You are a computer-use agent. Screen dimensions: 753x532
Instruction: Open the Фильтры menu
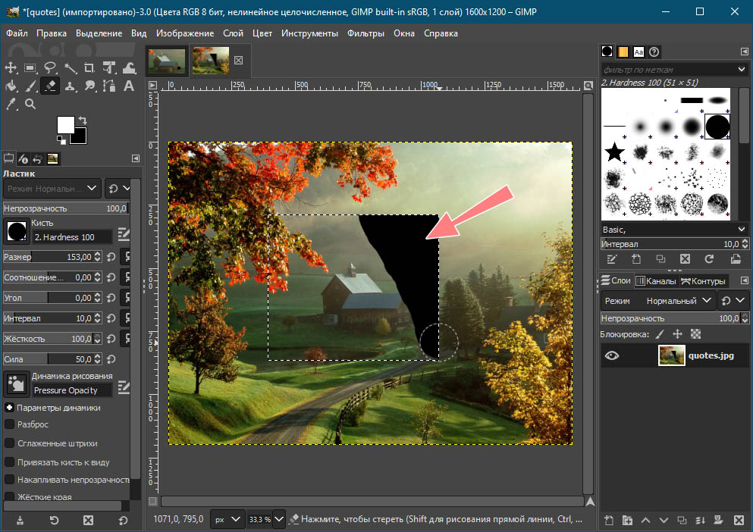point(366,33)
